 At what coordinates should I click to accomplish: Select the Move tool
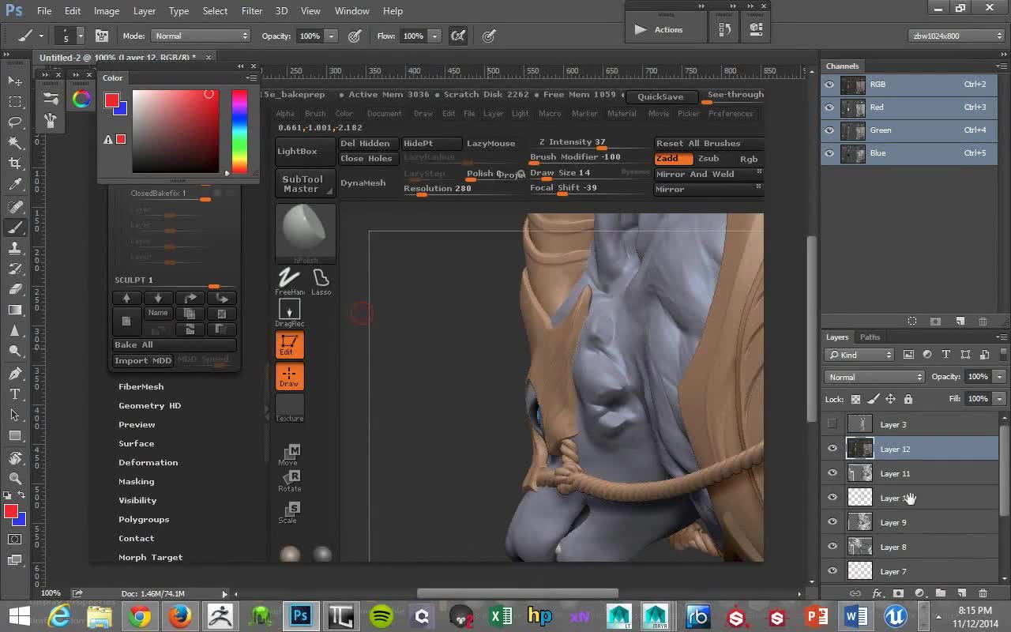click(x=15, y=81)
